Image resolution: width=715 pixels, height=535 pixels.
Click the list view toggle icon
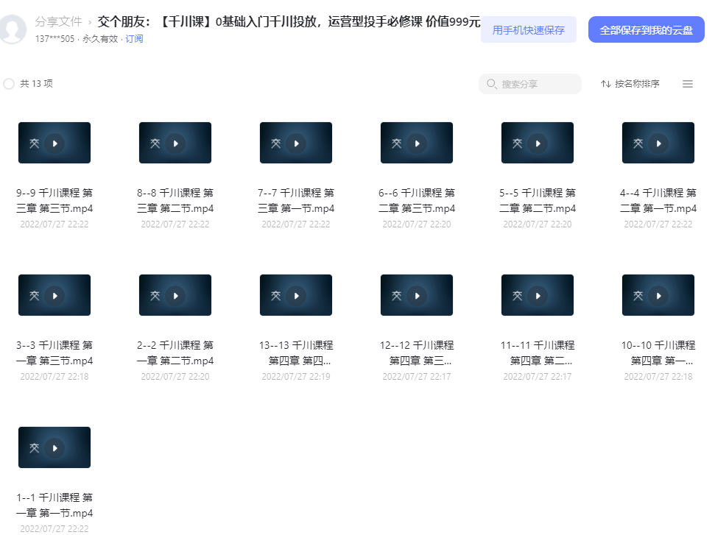pyautogui.click(x=688, y=84)
